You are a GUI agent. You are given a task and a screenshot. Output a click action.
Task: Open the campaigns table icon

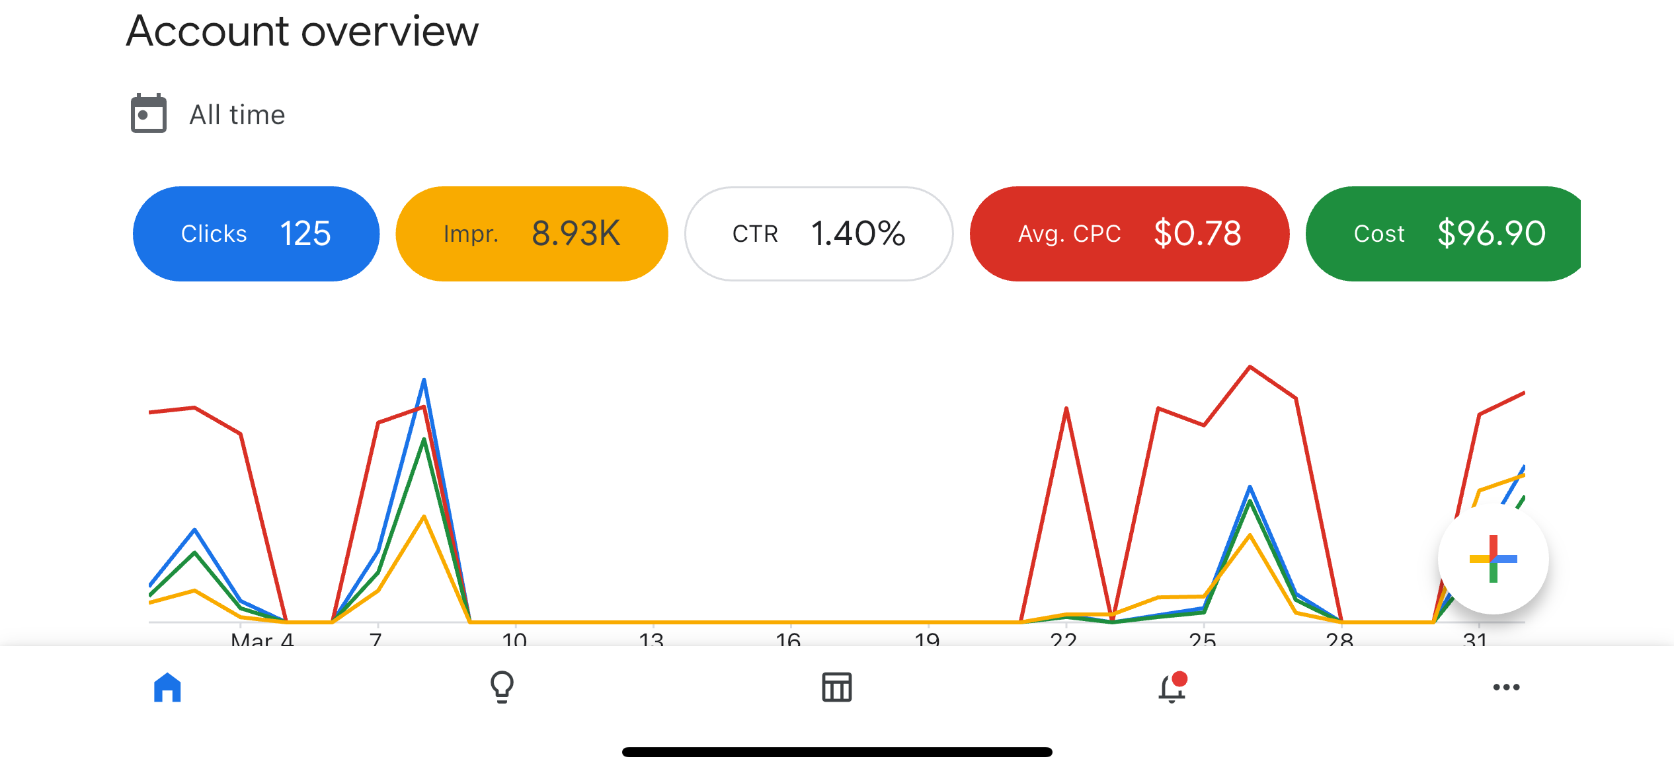(837, 687)
